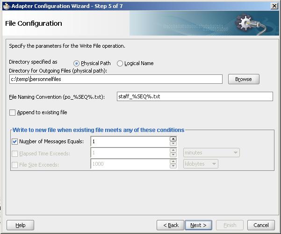Select the Logical Name radio button
This screenshot has height=234, width=281.
[x=120, y=63]
